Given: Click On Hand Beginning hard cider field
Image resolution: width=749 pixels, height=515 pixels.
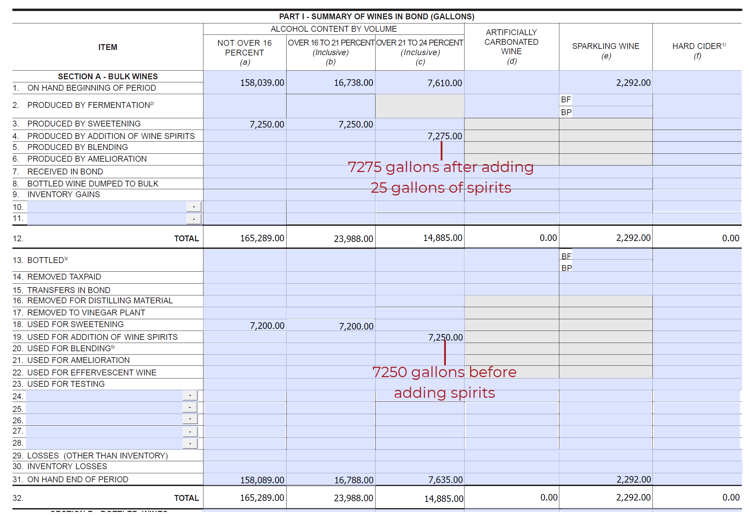Looking at the screenshot, I should point(697,82).
